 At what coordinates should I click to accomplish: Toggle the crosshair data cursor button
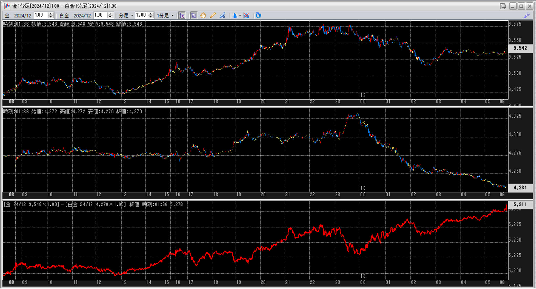182,15
